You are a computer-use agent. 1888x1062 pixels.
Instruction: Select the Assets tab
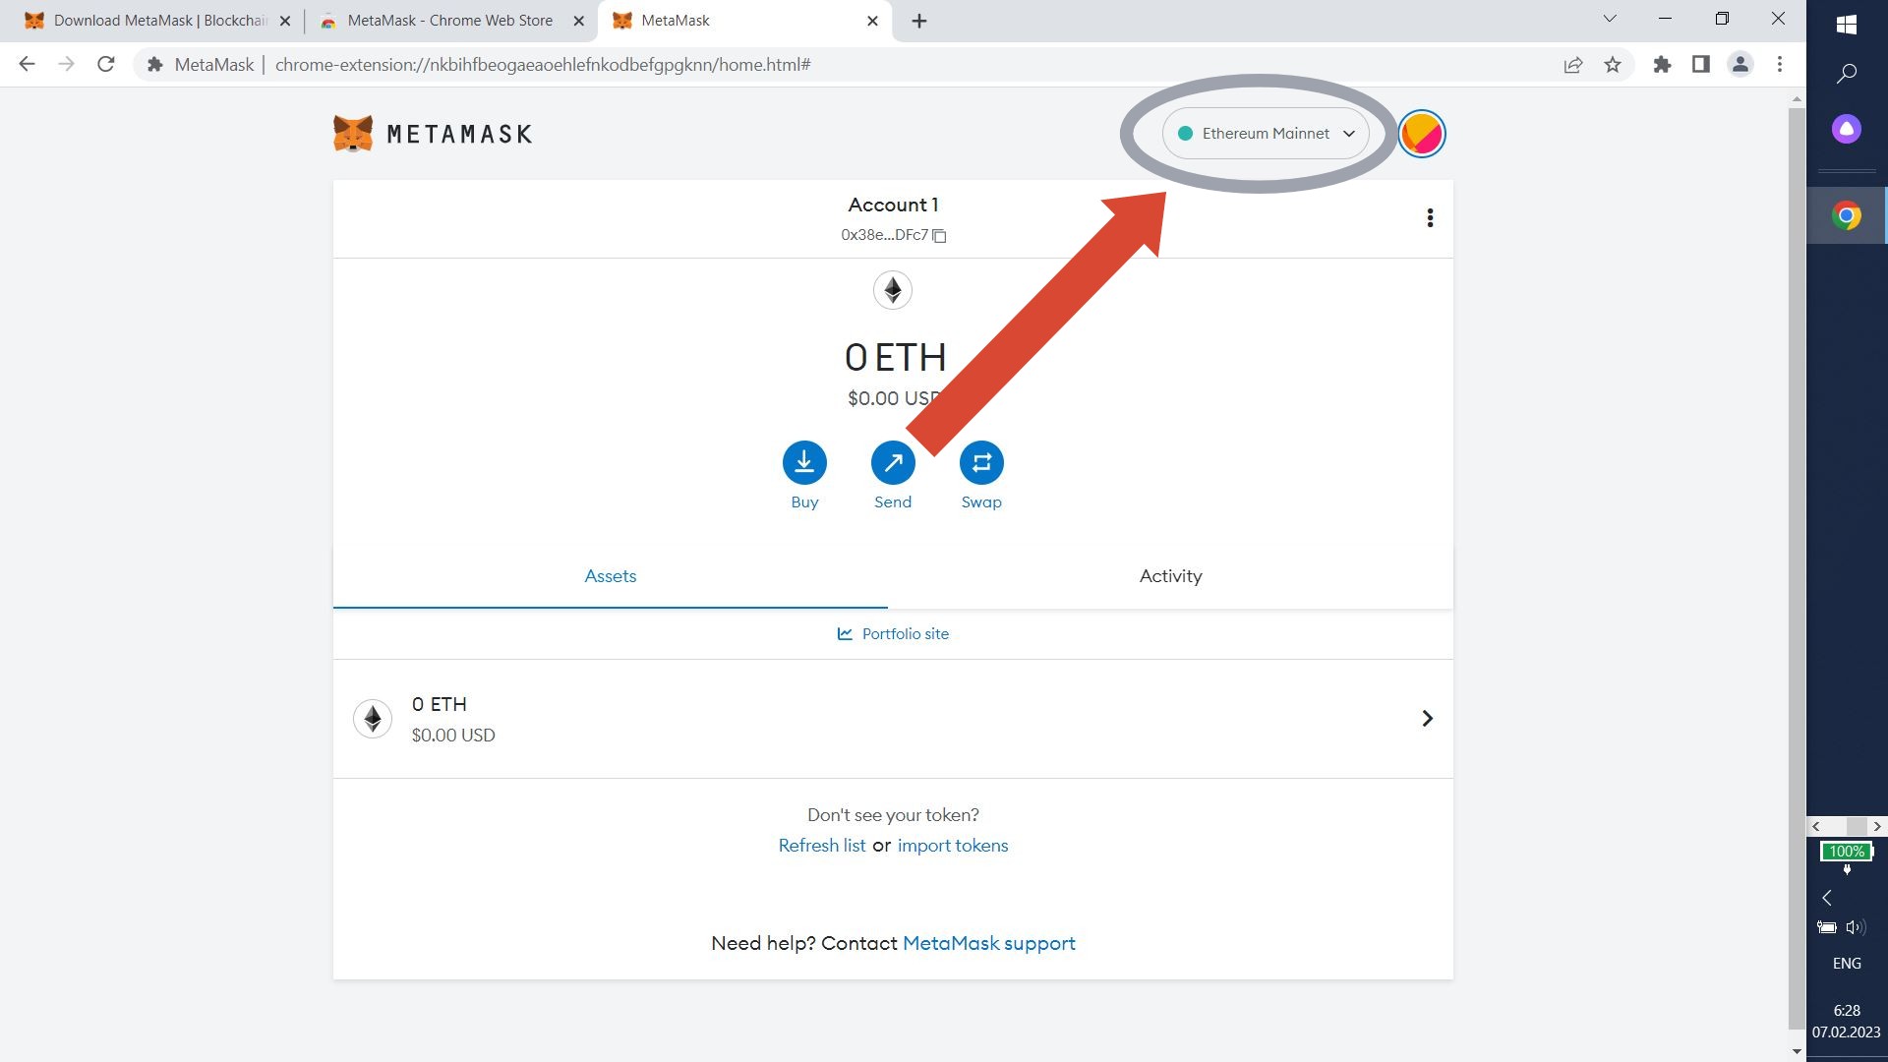tap(610, 576)
